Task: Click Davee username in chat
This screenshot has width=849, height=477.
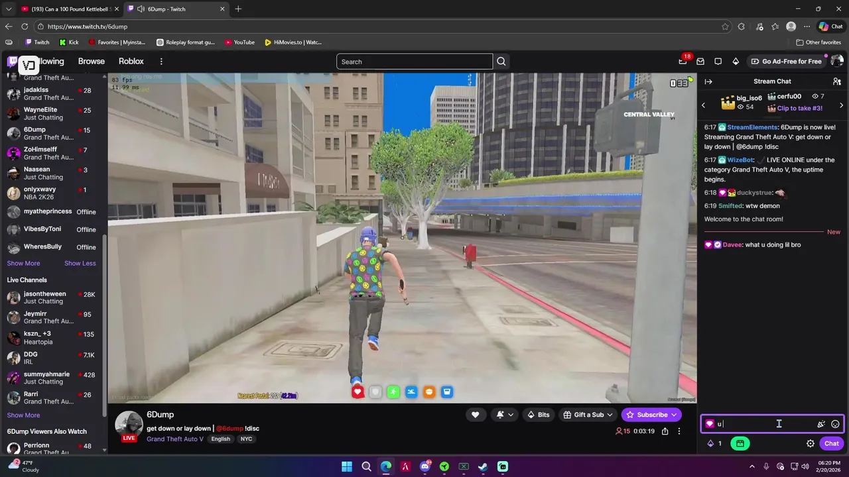Action: pos(732,244)
